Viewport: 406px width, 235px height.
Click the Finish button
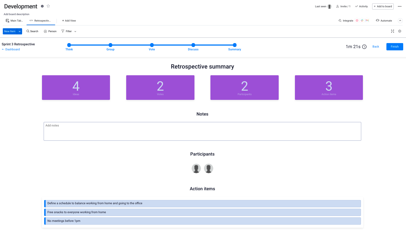pyautogui.click(x=395, y=47)
